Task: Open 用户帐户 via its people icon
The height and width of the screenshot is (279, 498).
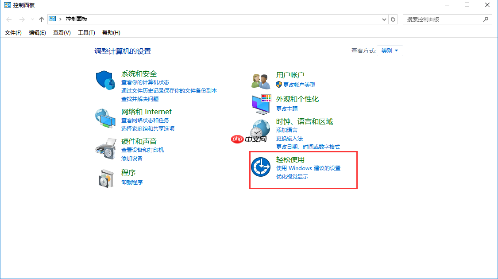Action: pos(260,80)
